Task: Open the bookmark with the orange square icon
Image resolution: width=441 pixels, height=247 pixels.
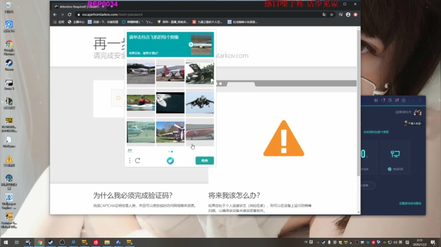Action: tap(207, 22)
